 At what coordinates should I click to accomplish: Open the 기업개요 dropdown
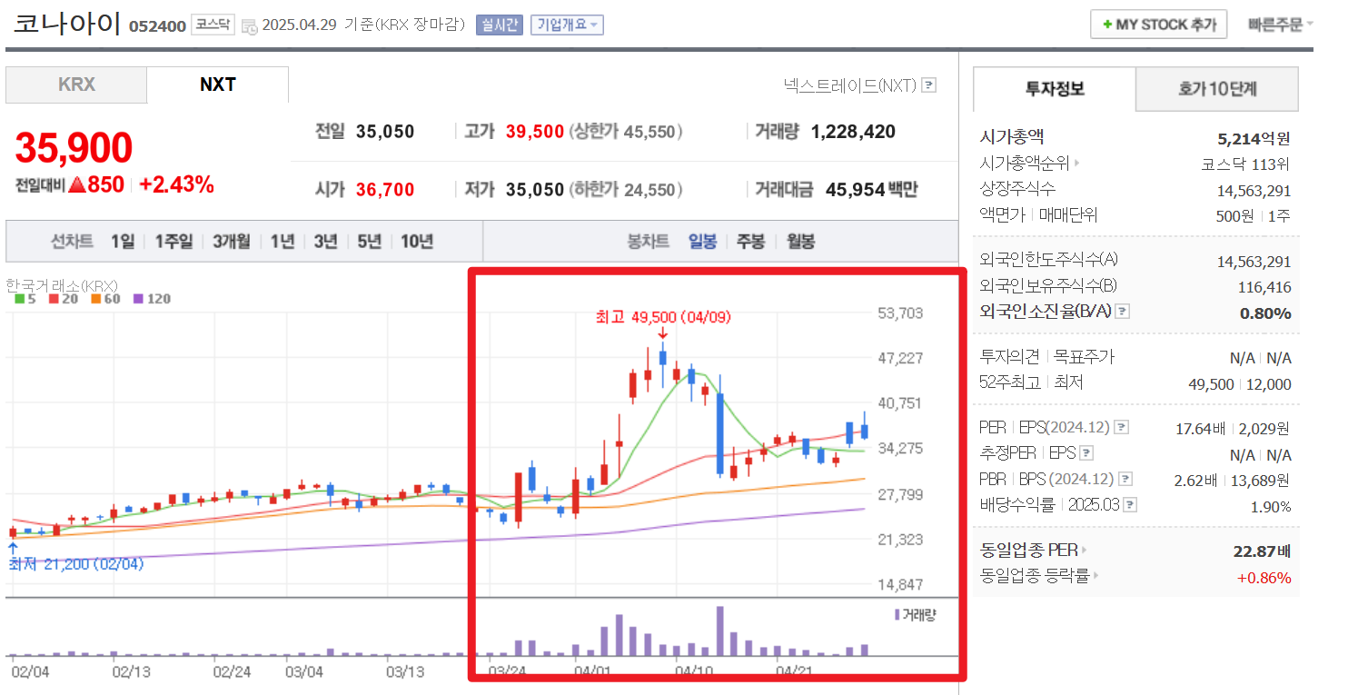click(567, 25)
